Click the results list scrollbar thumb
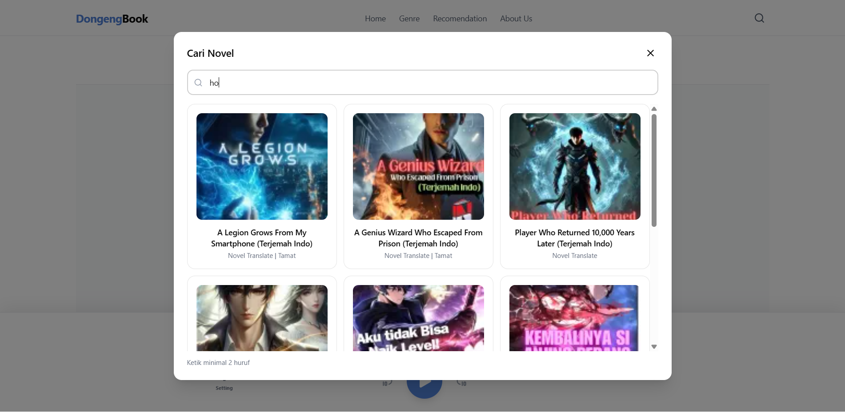The image size is (845, 412). click(x=654, y=170)
